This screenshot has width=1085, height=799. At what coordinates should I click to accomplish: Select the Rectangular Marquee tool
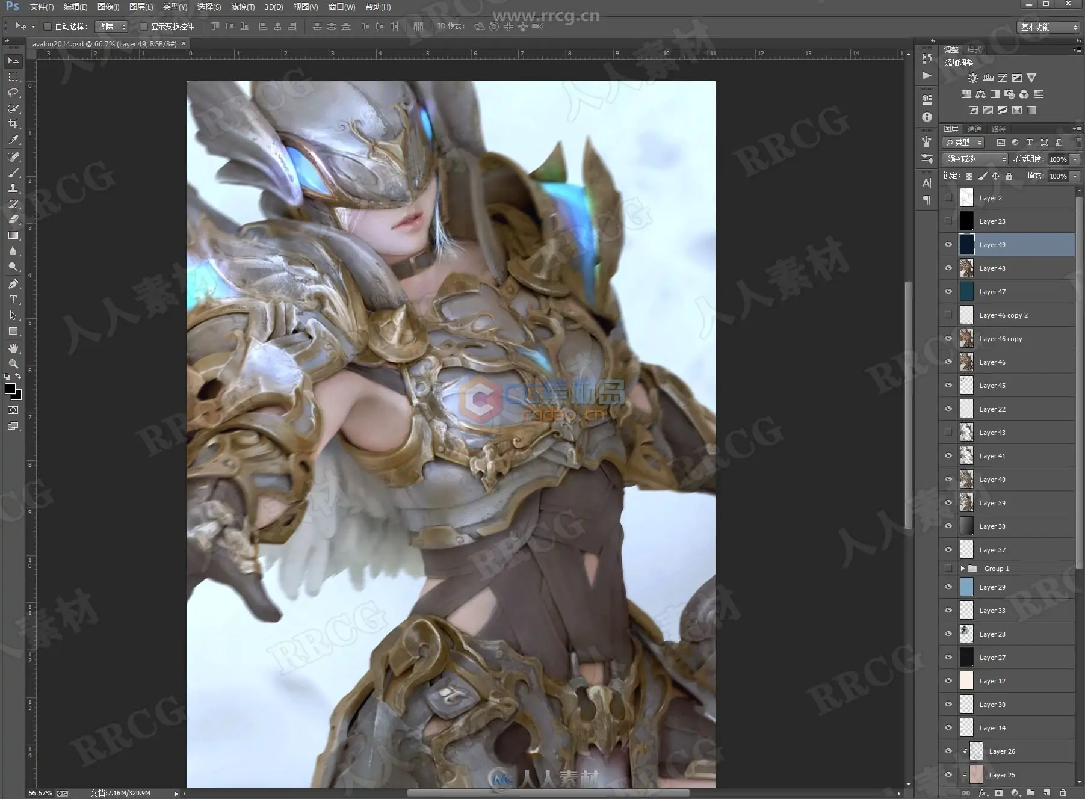point(13,77)
